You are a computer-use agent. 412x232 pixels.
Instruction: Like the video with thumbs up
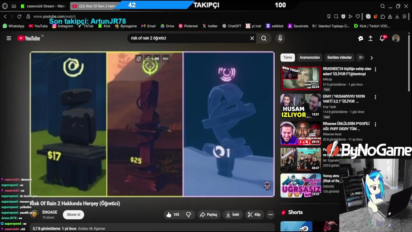(173, 215)
